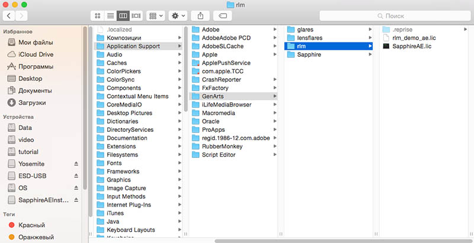
Task: Expand the Caches folder arrow
Action: coord(180,63)
